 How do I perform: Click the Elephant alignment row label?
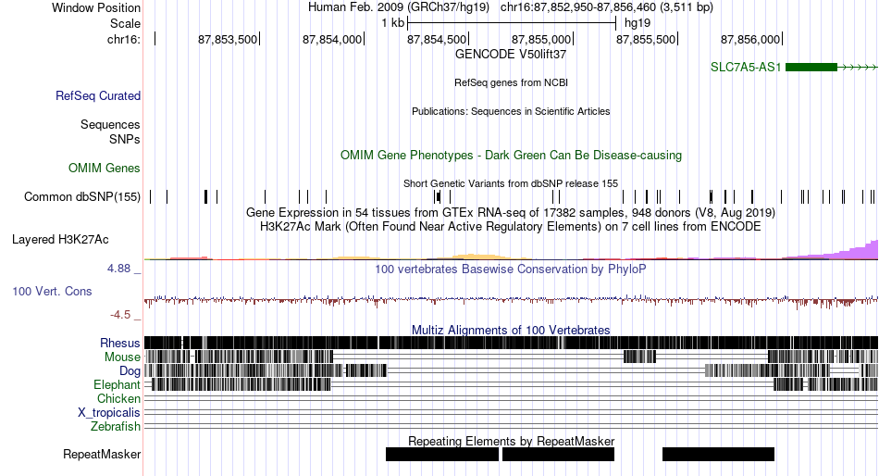(117, 385)
